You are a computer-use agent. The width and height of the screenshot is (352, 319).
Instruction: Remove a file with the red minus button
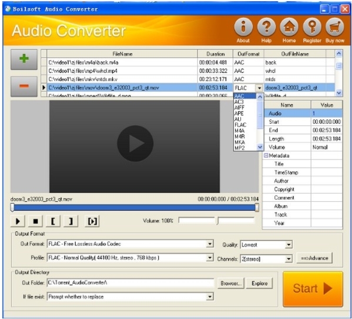24,87
